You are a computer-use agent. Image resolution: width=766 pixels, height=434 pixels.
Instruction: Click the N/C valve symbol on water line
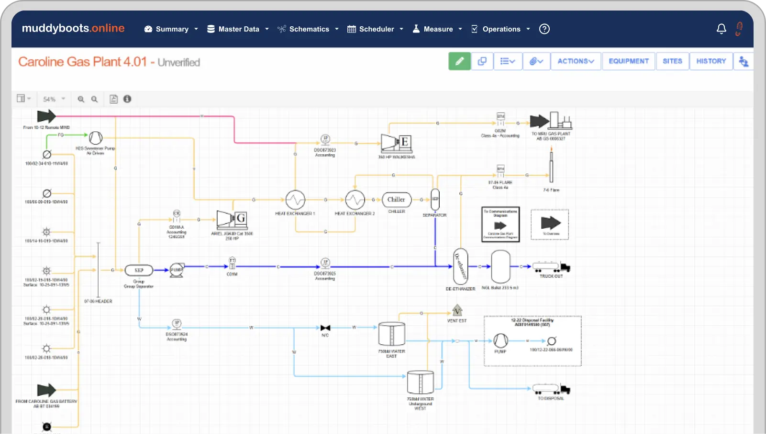325,328
